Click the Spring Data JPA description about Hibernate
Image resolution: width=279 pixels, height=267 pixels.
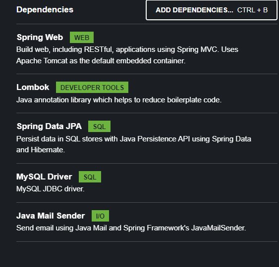[134, 144]
